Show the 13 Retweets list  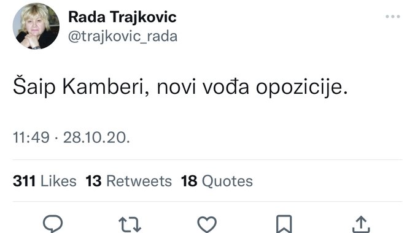pos(129,181)
